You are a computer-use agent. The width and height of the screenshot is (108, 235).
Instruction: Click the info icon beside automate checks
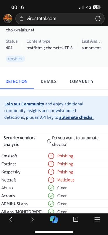tap(49, 141)
